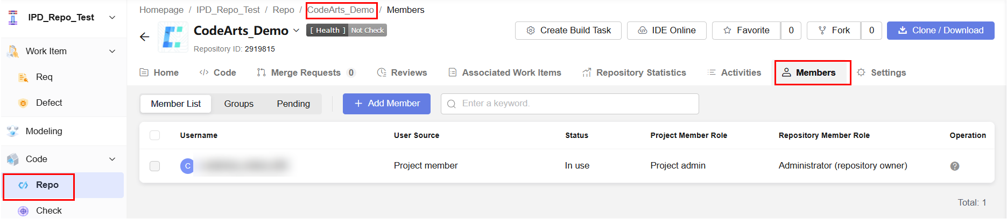Check the Project member row checkbox

(x=154, y=166)
